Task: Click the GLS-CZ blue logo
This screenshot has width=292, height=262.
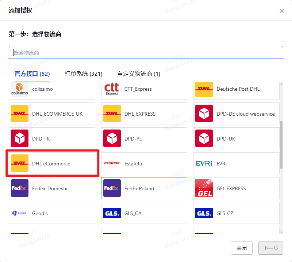Action: click(204, 213)
